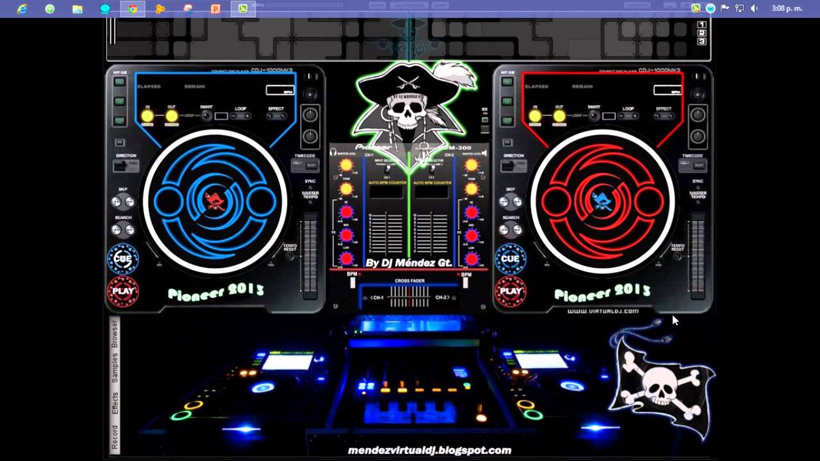
Task: Switch to layout 1 button
Action: coord(702,25)
